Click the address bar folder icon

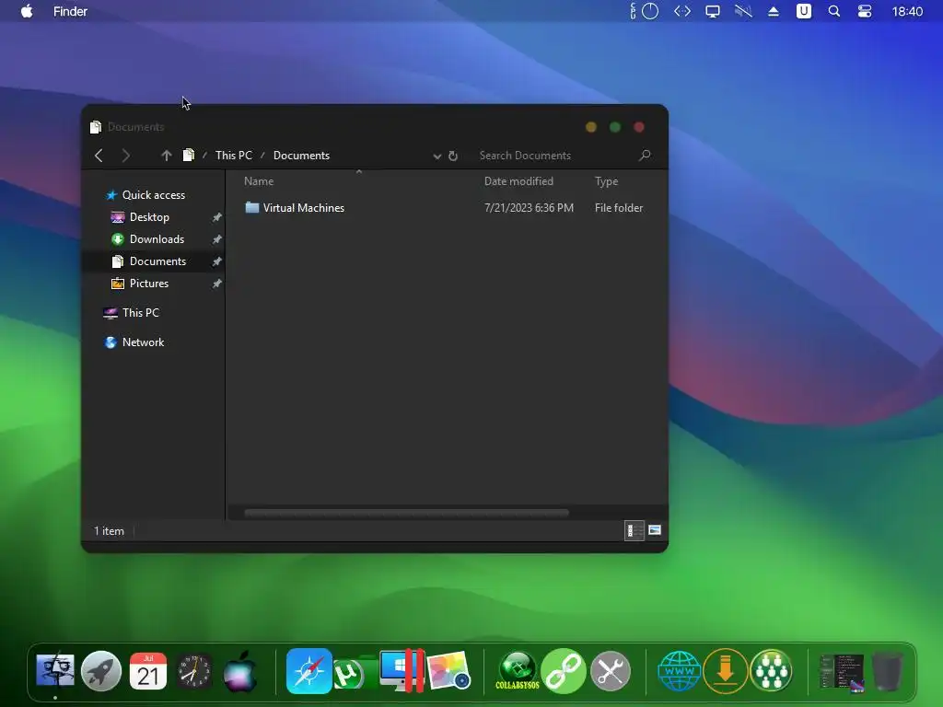pyautogui.click(x=188, y=155)
